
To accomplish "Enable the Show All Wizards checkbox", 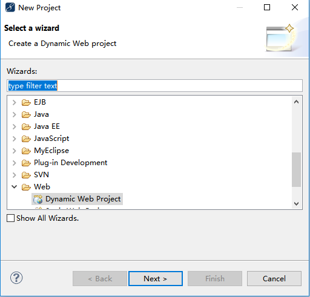I will point(10,218).
